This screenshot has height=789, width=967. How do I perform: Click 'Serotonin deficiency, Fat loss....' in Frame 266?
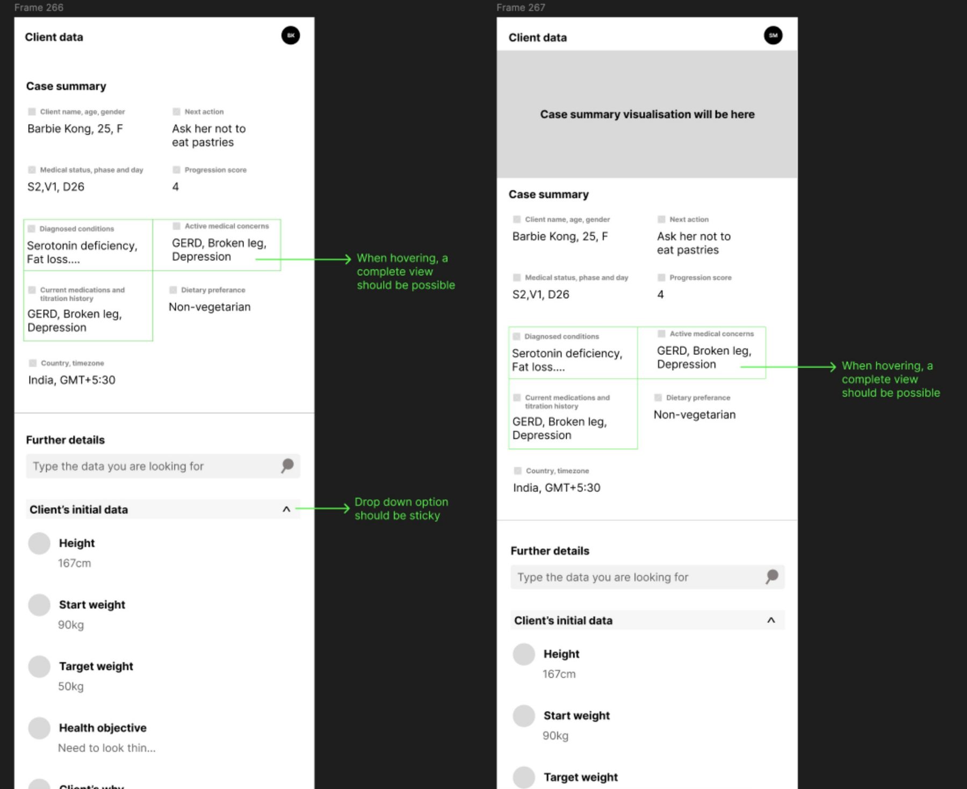pyautogui.click(x=82, y=252)
